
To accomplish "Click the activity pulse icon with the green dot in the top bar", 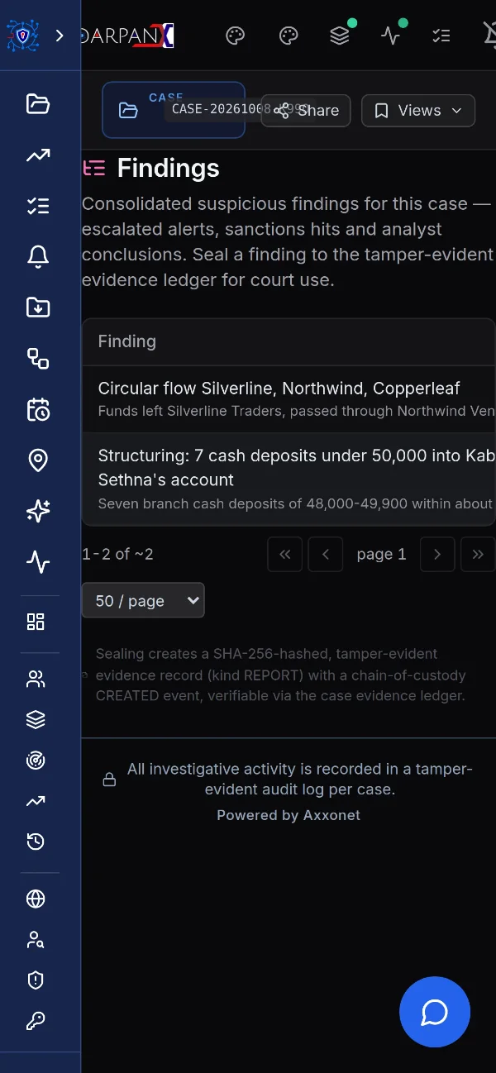I will click(391, 36).
